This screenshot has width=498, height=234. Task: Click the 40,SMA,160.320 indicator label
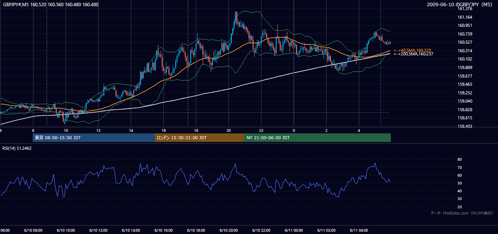[412, 50]
